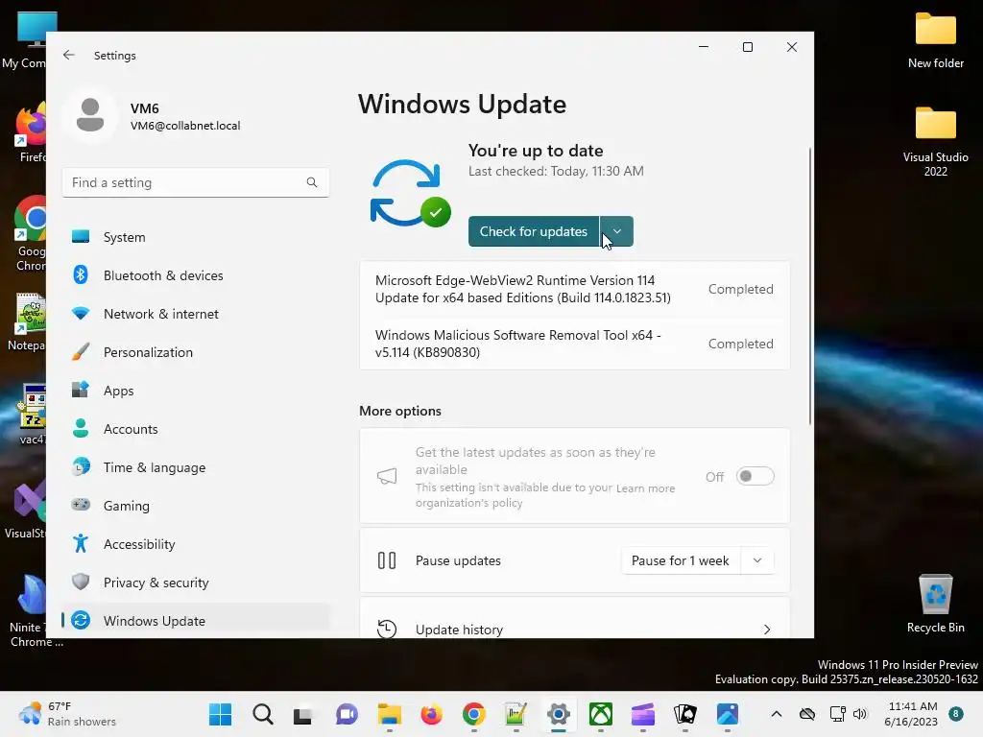The width and height of the screenshot is (983, 737).
Task: Click the Apps icon in the sidebar
Action: point(81,390)
